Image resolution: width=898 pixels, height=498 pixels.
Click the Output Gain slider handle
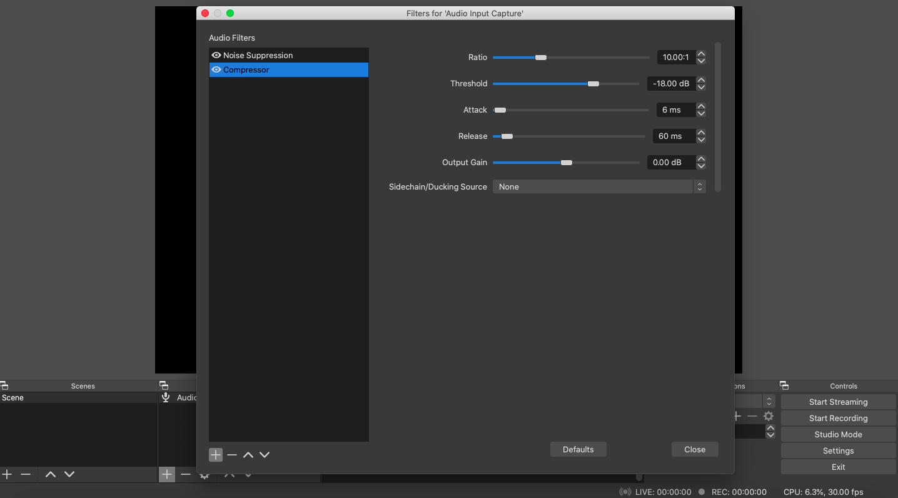pos(567,163)
